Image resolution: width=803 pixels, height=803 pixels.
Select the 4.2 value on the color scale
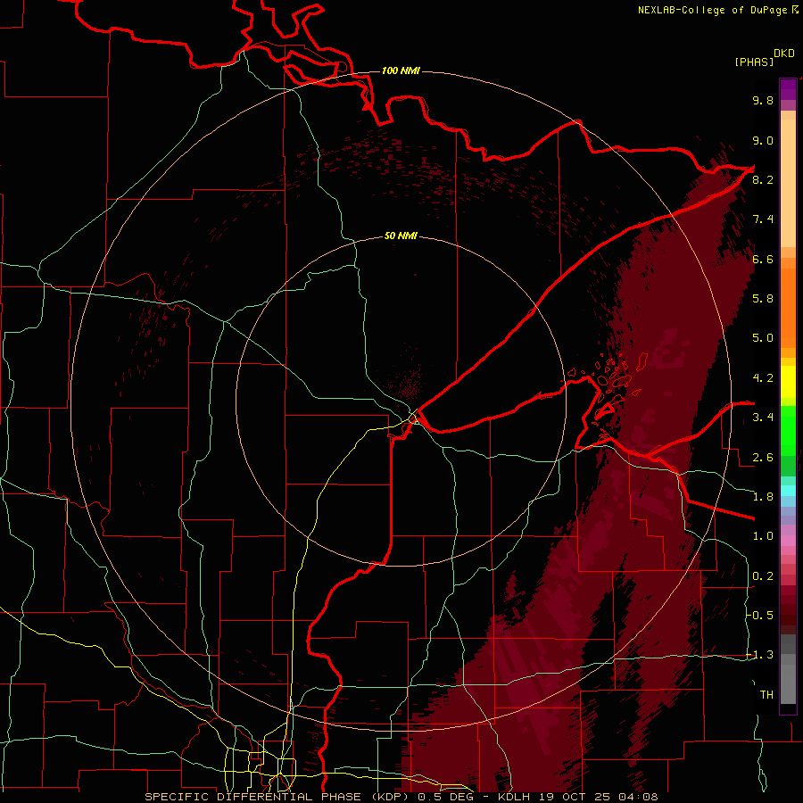click(x=763, y=378)
